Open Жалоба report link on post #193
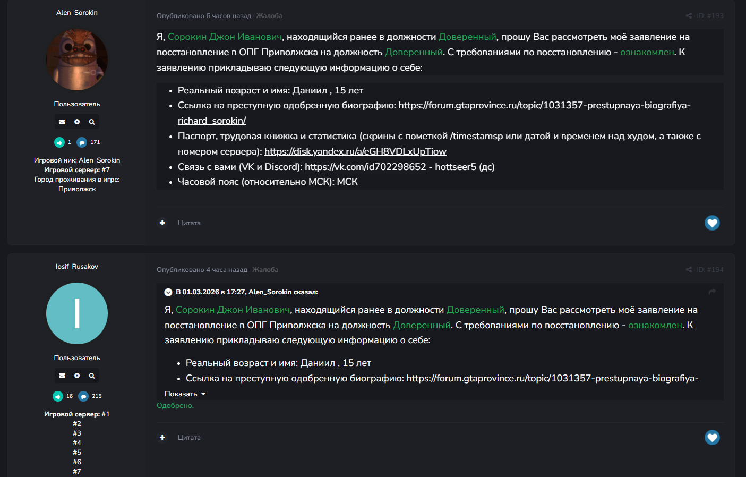The height and width of the screenshot is (477, 746). pos(269,16)
